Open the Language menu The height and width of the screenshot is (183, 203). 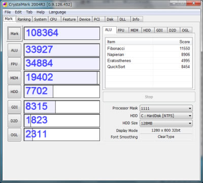click(57, 12)
